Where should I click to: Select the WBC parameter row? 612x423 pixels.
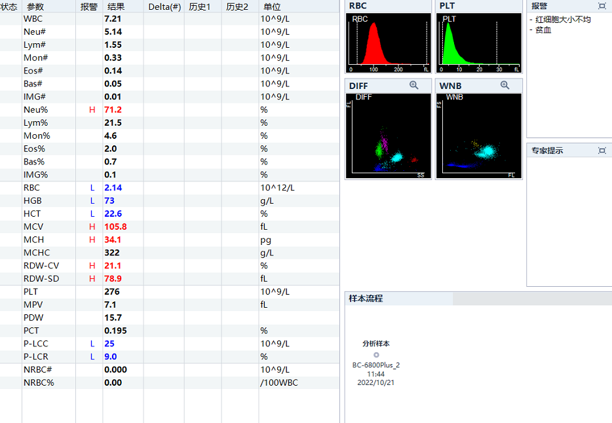click(33, 18)
